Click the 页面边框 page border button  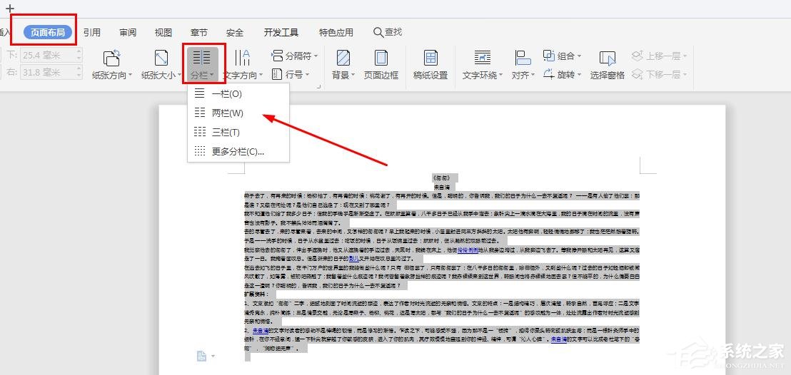(x=381, y=65)
